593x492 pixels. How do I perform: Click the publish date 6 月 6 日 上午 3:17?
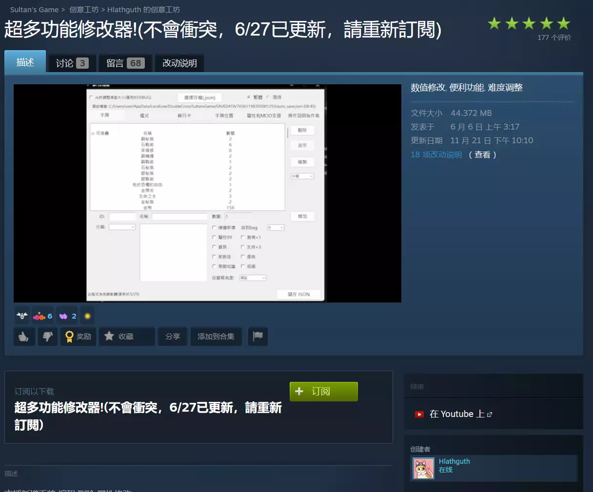tap(485, 127)
